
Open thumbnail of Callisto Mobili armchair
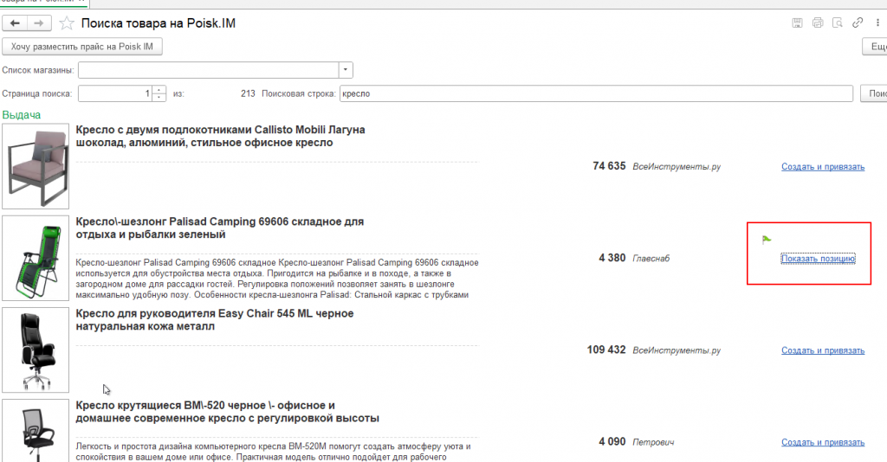36,167
